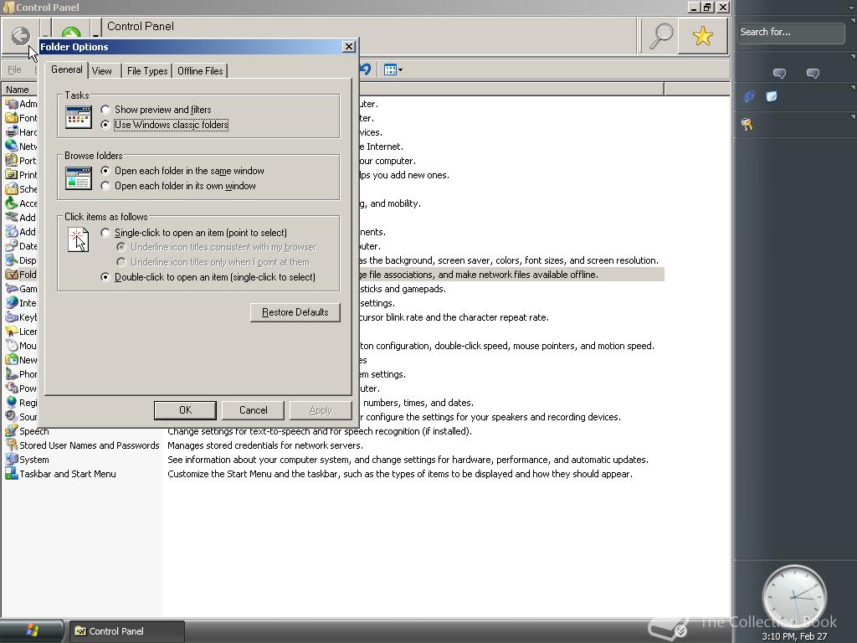The height and width of the screenshot is (643, 857).
Task: Click the light blue square sidebar icon
Action: tap(771, 97)
